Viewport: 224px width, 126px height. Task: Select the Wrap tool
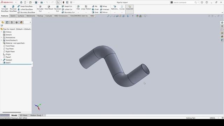point(104,6)
